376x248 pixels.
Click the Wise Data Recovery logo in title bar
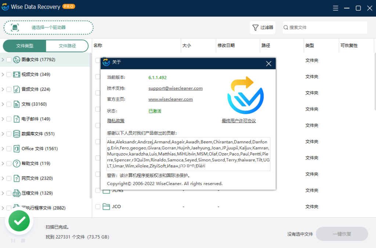coord(5,7)
